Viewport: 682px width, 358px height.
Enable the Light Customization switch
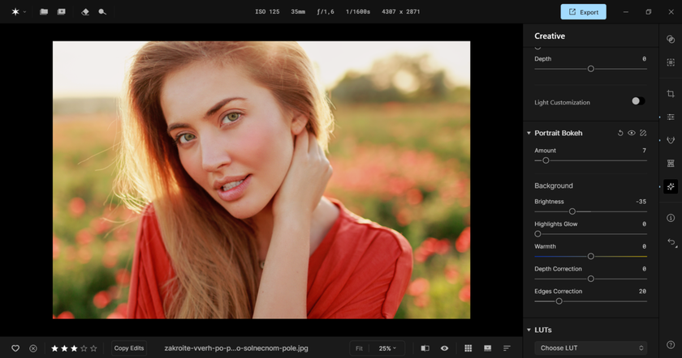click(638, 101)
